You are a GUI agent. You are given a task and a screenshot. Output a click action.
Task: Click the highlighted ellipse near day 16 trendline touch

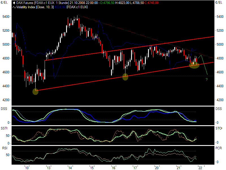tap(125, 77)
